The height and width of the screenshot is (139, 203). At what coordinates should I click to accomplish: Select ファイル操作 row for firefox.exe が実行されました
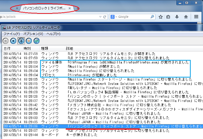pos(103,62)
